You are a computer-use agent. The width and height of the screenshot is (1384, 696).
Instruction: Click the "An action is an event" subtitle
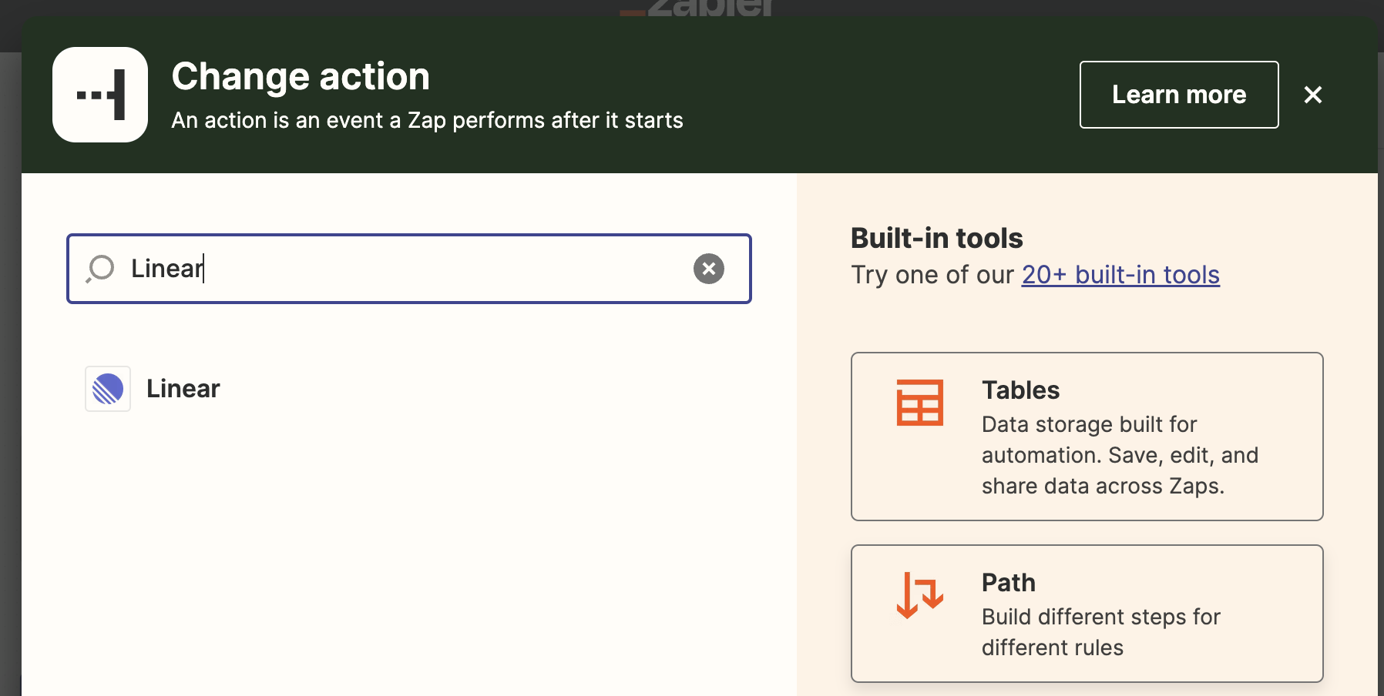(427, 121)
